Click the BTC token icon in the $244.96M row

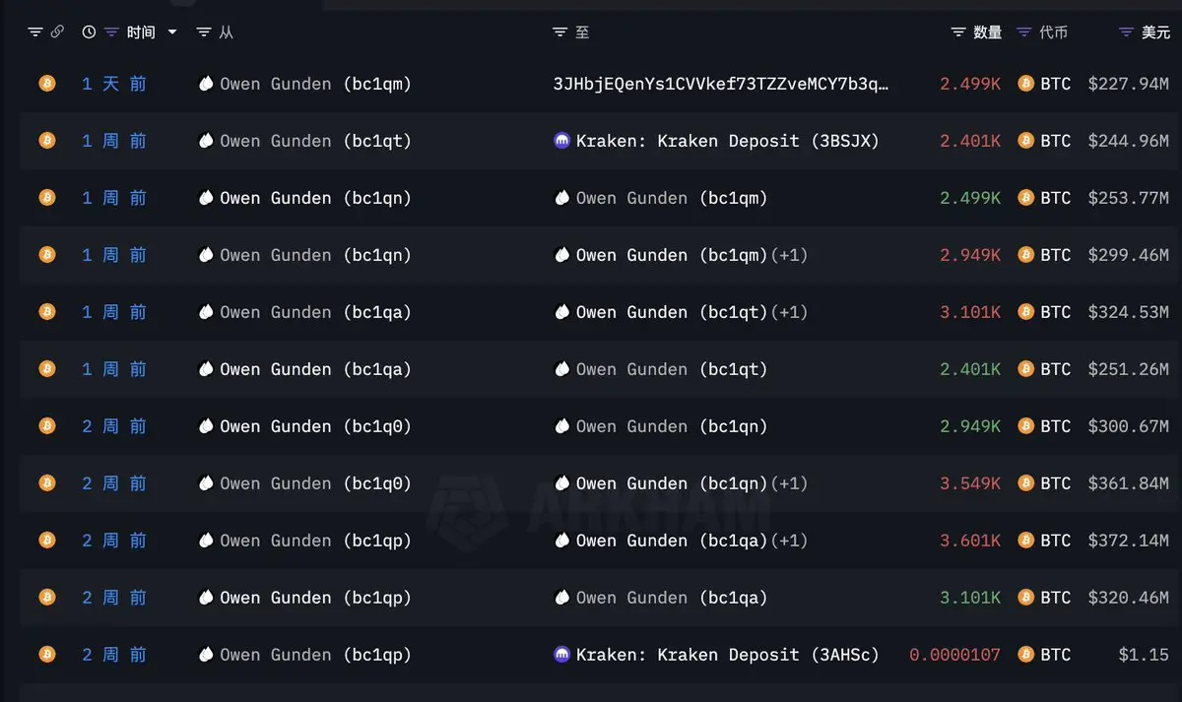point(1025,141)
